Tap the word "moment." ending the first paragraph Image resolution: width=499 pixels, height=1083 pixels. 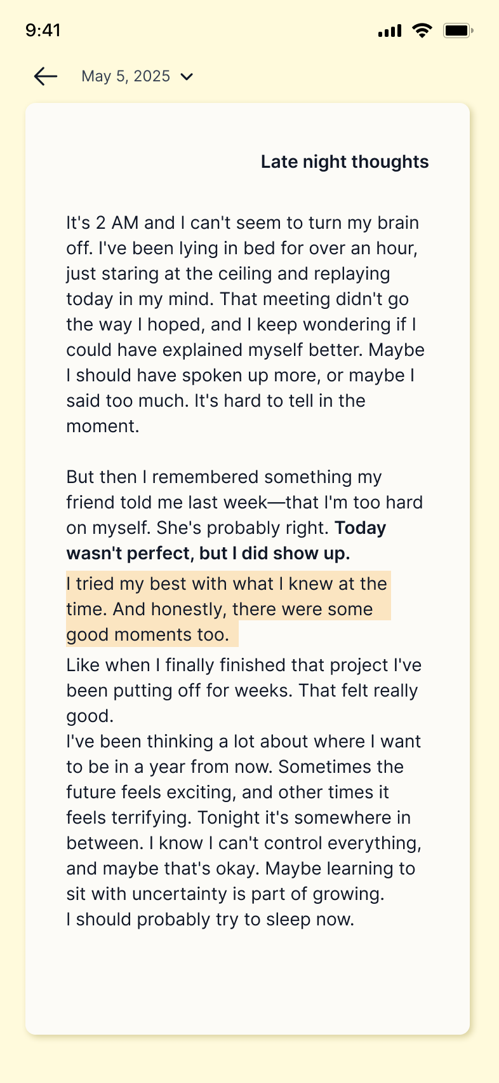(x=103, y=426)
